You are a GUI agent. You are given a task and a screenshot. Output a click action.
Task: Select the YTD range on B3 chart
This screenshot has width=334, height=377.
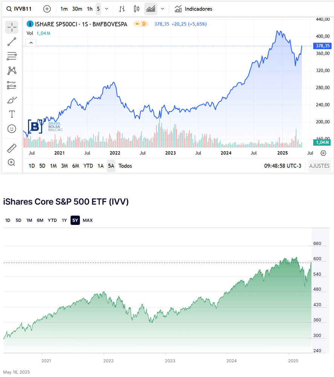point(88,166)
